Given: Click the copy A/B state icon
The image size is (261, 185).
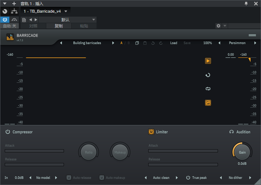Looking at the screenshot, I should pyautogui.click(x=137, y=43).
